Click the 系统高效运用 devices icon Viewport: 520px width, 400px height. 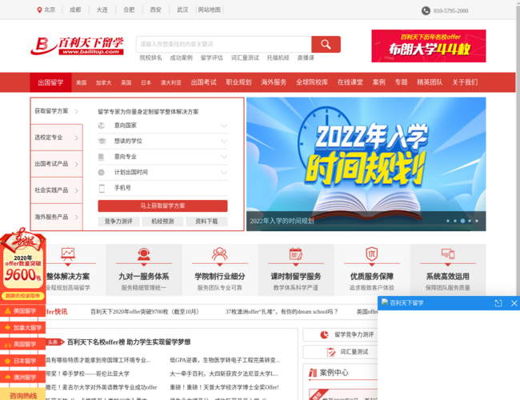(448, 254)
